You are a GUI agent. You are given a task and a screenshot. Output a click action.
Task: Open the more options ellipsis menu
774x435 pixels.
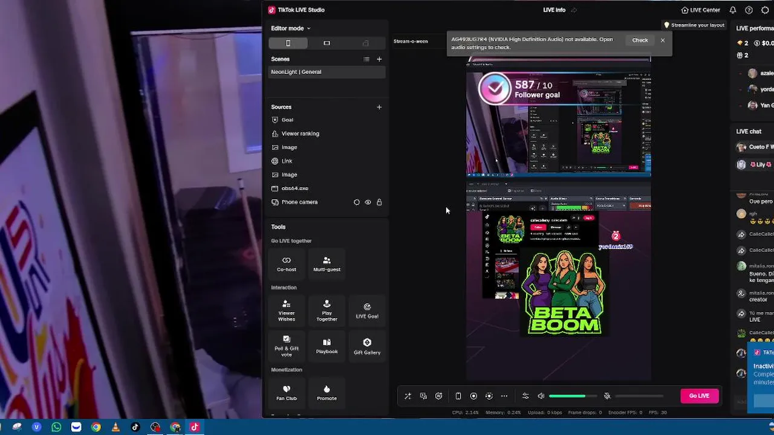[x=504, y=396]
